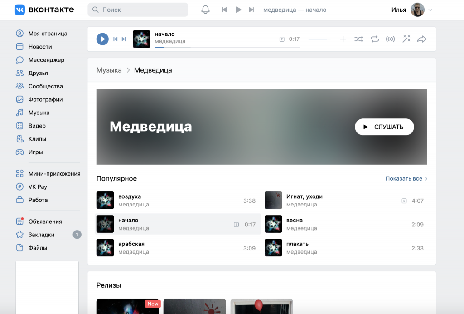464x314 pixels.
Task: Click the VK logo icon
Action: tap(19, 10)
